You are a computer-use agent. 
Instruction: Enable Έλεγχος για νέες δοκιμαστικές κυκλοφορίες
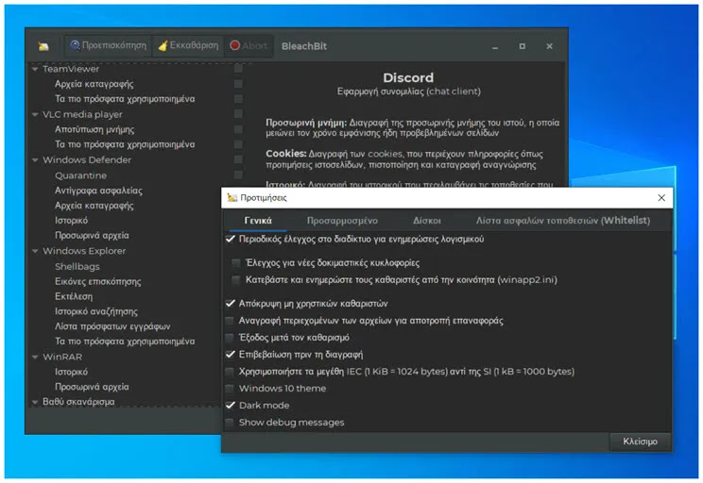tap(236, 263)
